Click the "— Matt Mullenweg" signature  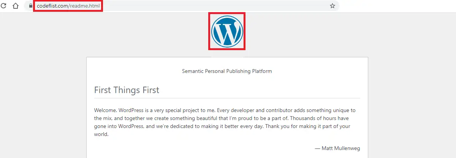pos(337,148)
